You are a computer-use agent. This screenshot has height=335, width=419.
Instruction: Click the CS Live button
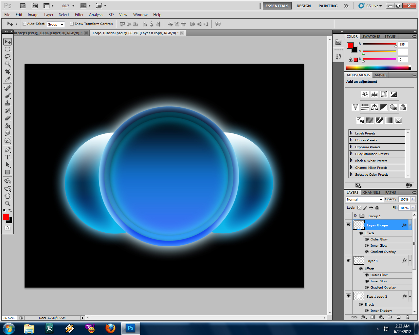(x=369, y=6)
